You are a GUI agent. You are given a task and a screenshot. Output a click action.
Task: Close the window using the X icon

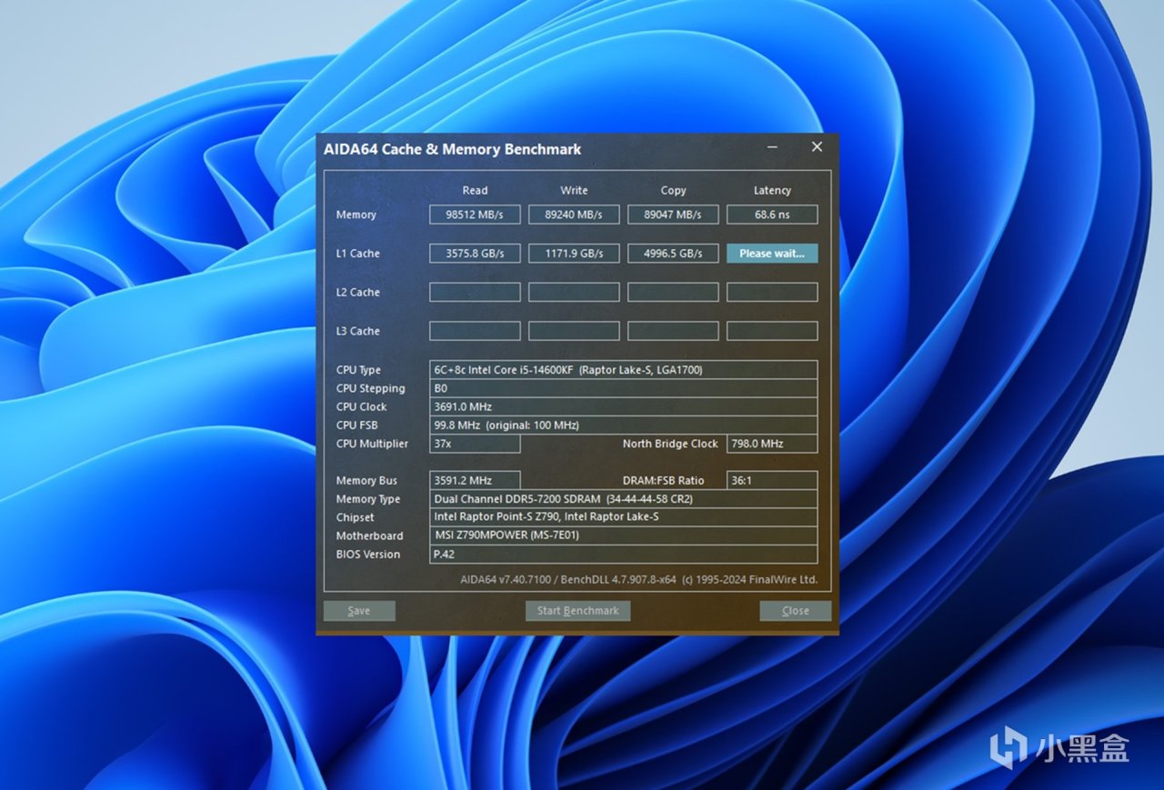(817, 147)
